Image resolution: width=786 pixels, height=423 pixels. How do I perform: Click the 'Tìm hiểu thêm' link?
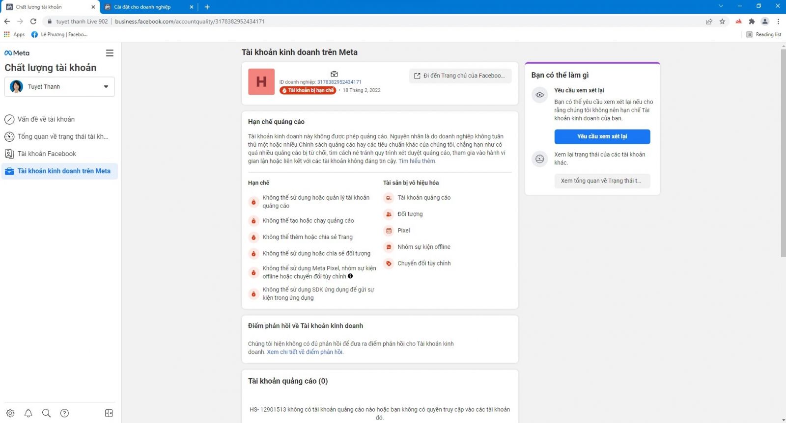tap(417, 161)
